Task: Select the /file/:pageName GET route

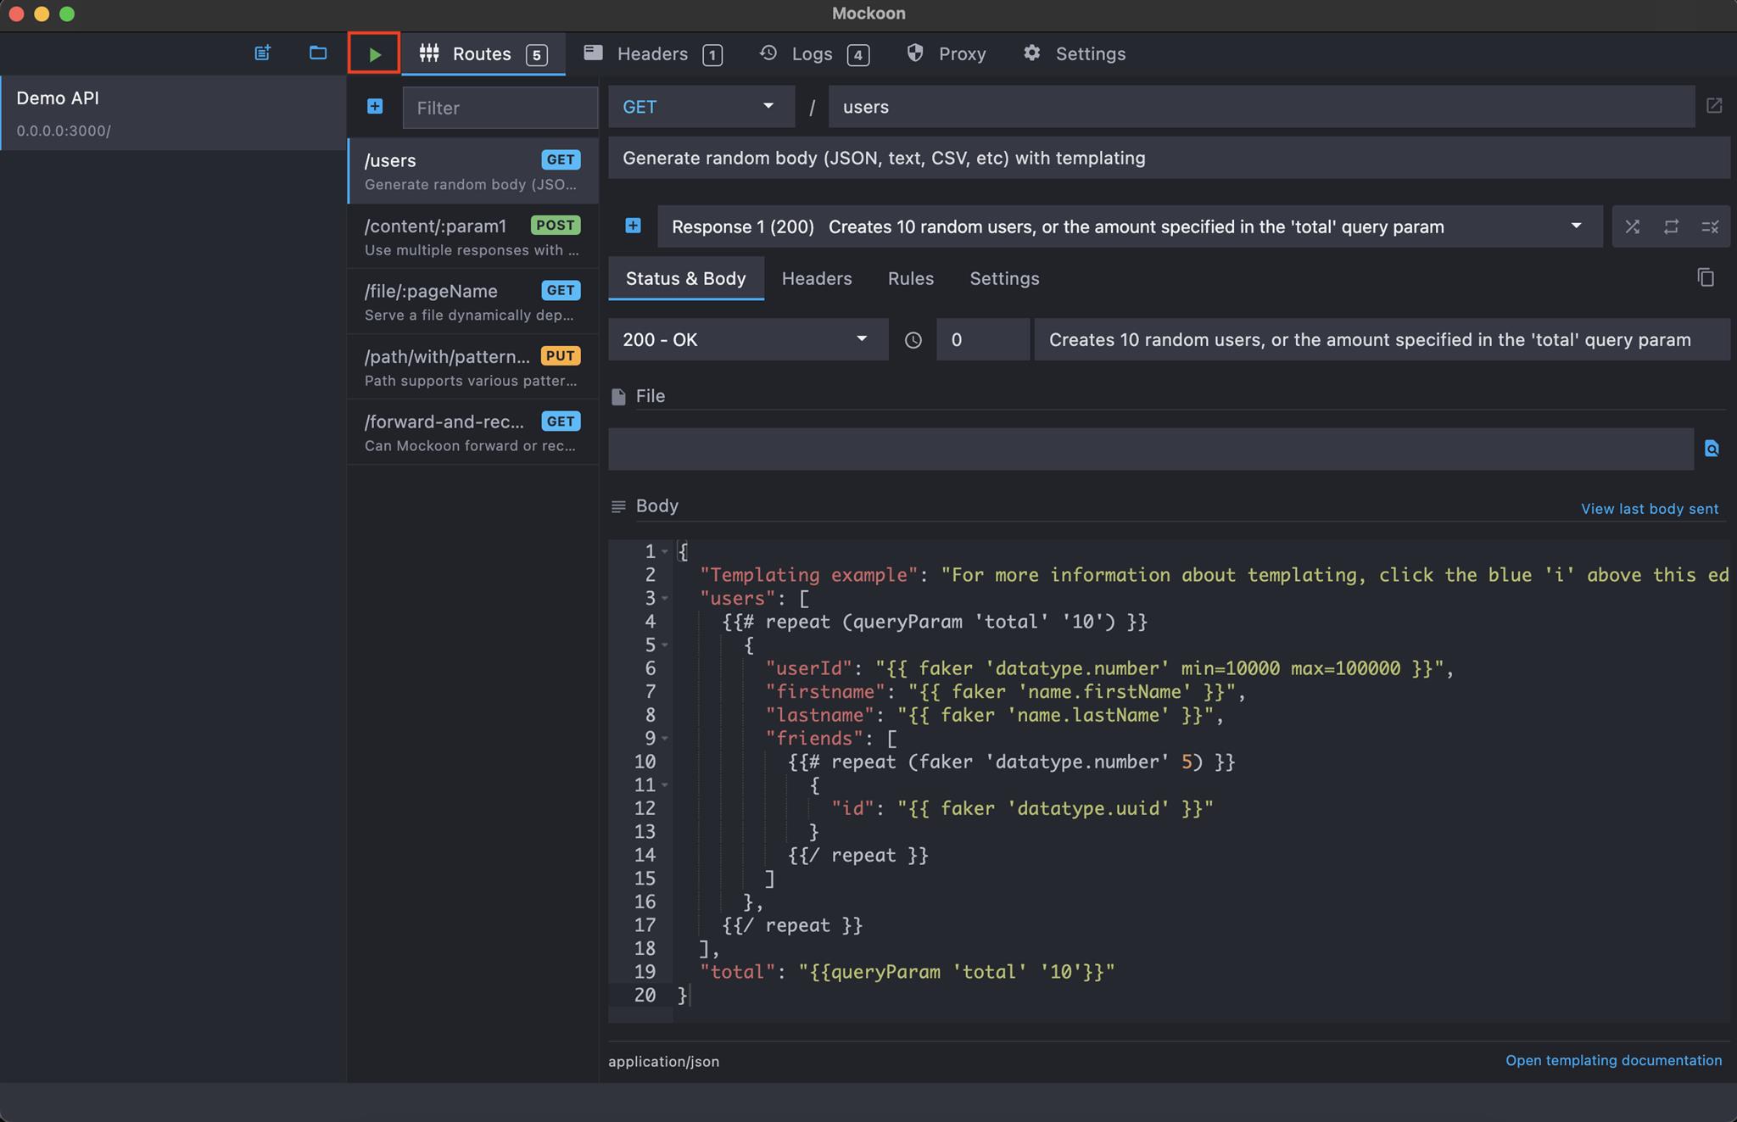Action: click(473, 302)
